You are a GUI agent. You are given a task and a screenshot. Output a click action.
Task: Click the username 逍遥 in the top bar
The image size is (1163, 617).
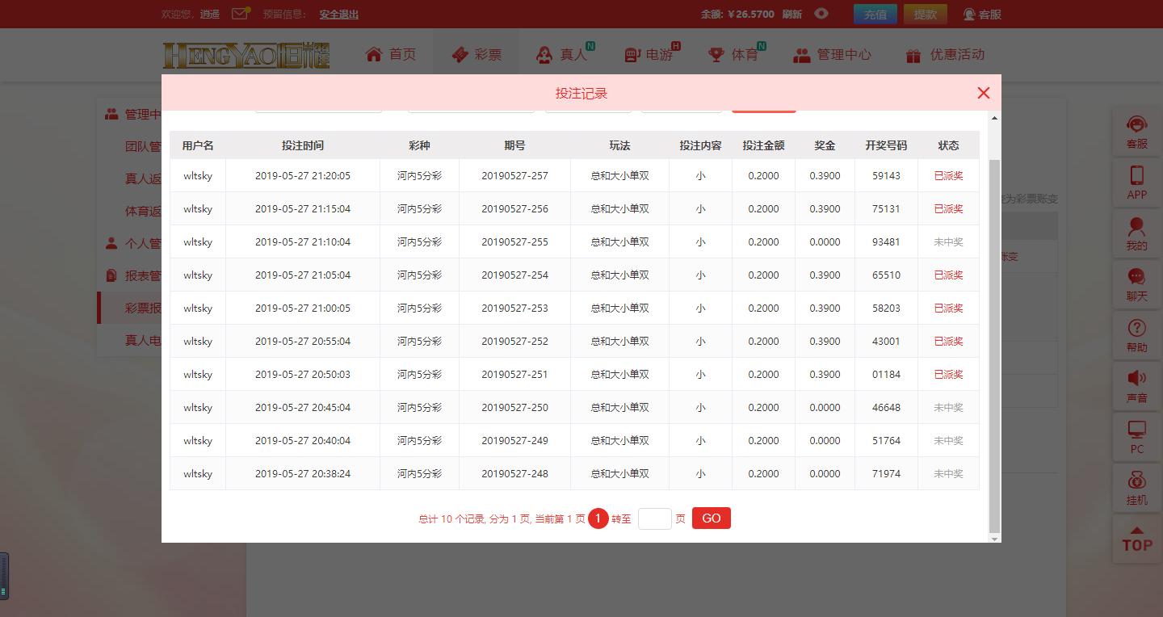(210, 14)
